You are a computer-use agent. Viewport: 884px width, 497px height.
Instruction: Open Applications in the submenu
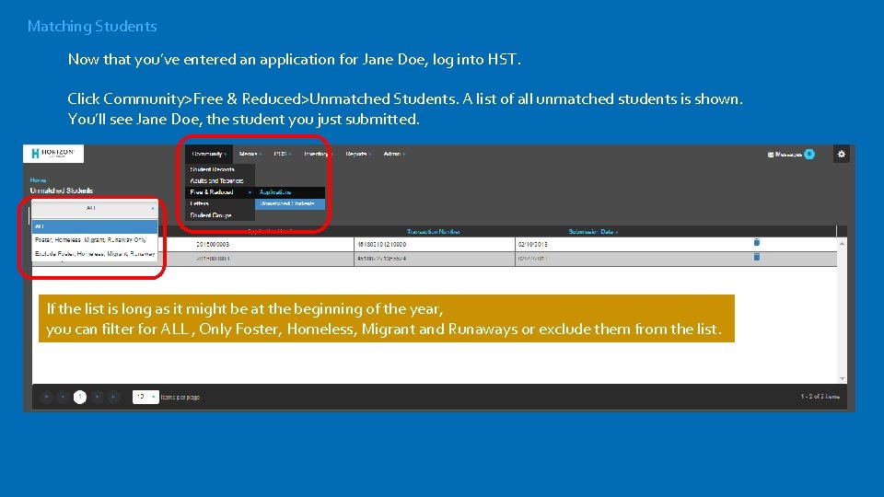pos(290,192)
